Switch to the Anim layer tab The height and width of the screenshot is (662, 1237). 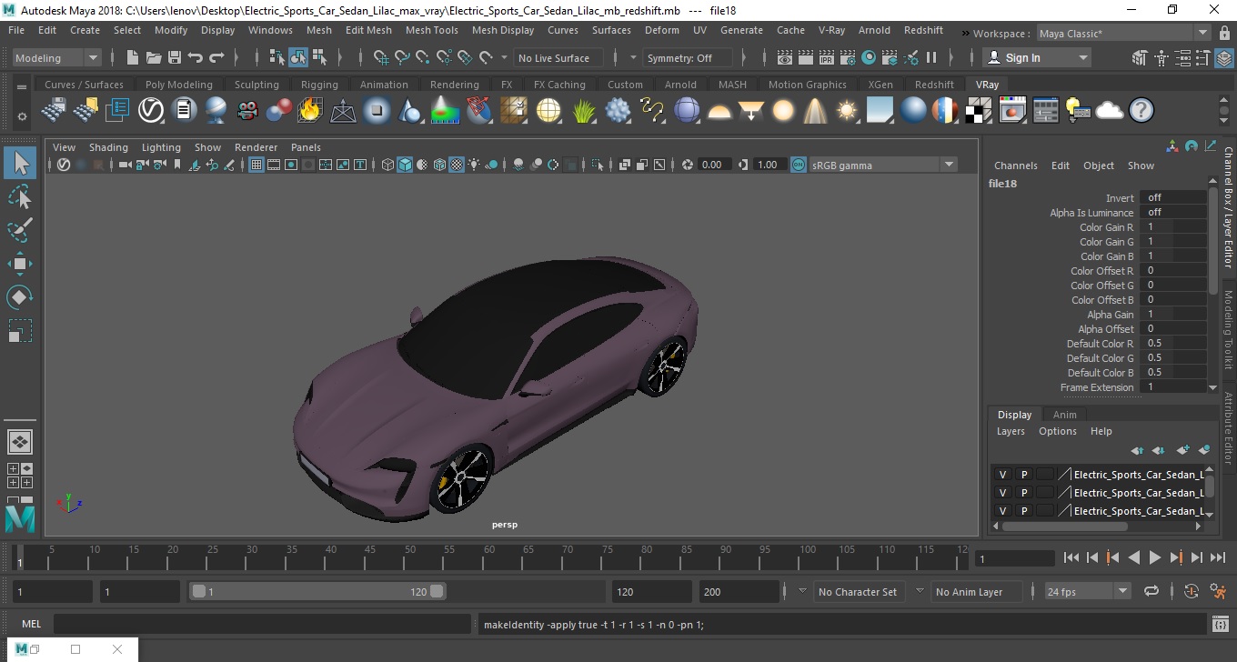point(1064,414)
